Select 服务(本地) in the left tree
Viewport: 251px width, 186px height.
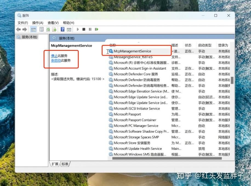tap(27, 37)
